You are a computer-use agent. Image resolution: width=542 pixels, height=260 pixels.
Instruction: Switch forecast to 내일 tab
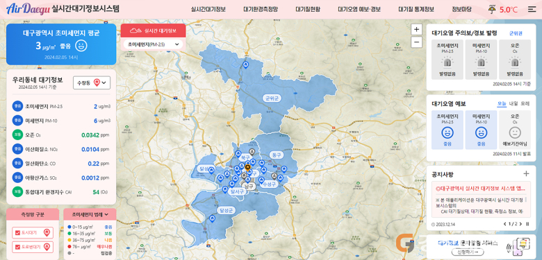tap(514, 104)
